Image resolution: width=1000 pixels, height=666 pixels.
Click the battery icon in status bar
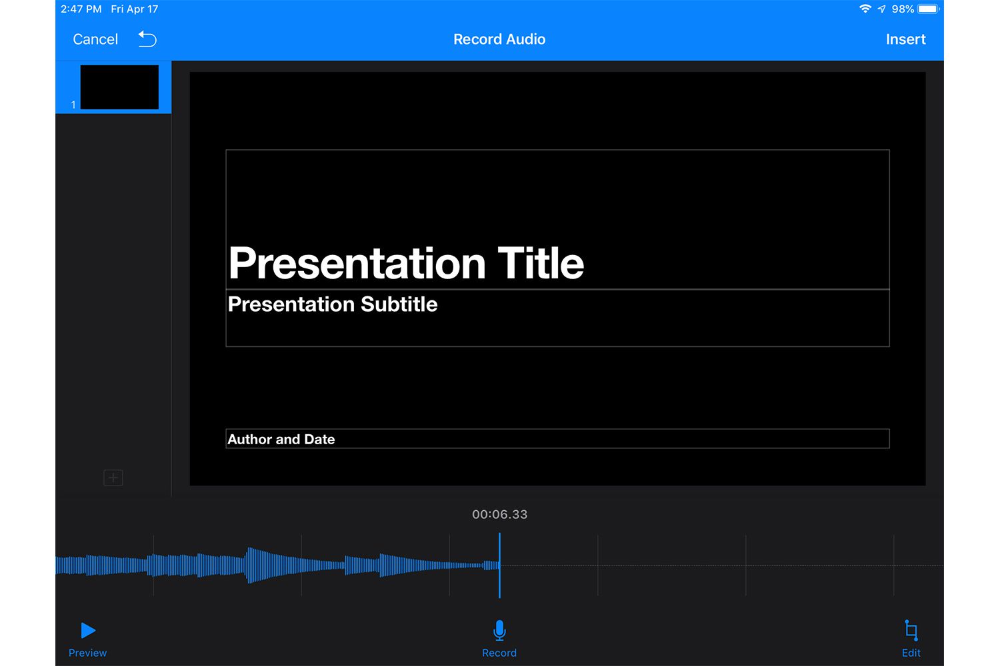coord(928,9)
